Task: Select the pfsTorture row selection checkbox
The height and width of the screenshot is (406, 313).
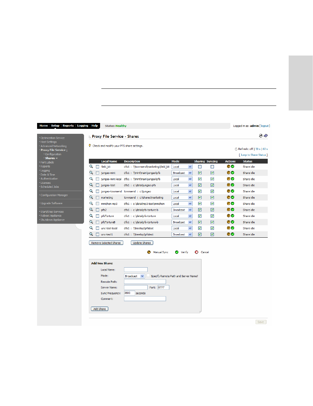Action: tap(97, 216)
